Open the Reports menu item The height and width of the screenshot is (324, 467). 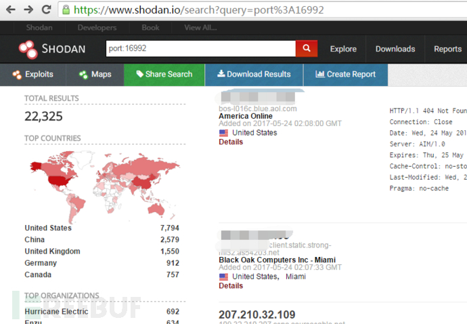point(447,49)
